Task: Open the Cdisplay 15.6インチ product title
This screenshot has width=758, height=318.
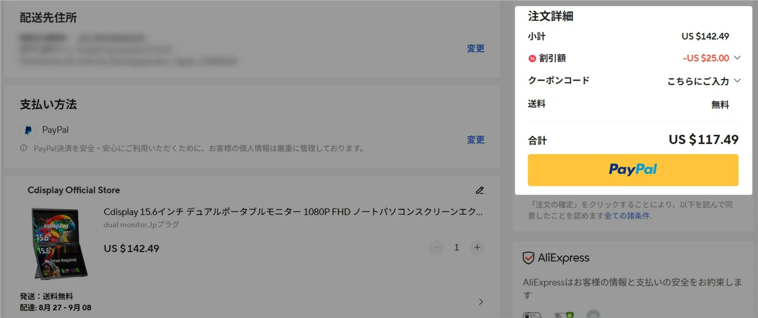Action: (293, 212)
